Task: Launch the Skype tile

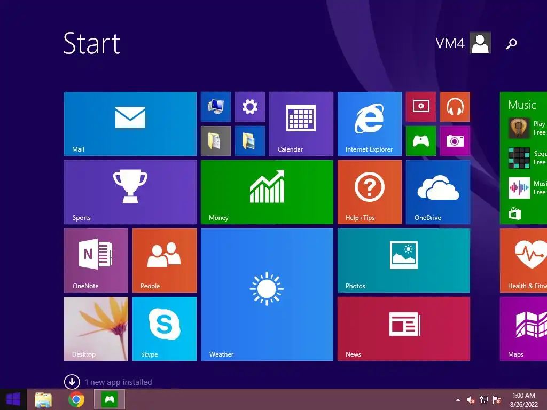Action: (165, 329)
